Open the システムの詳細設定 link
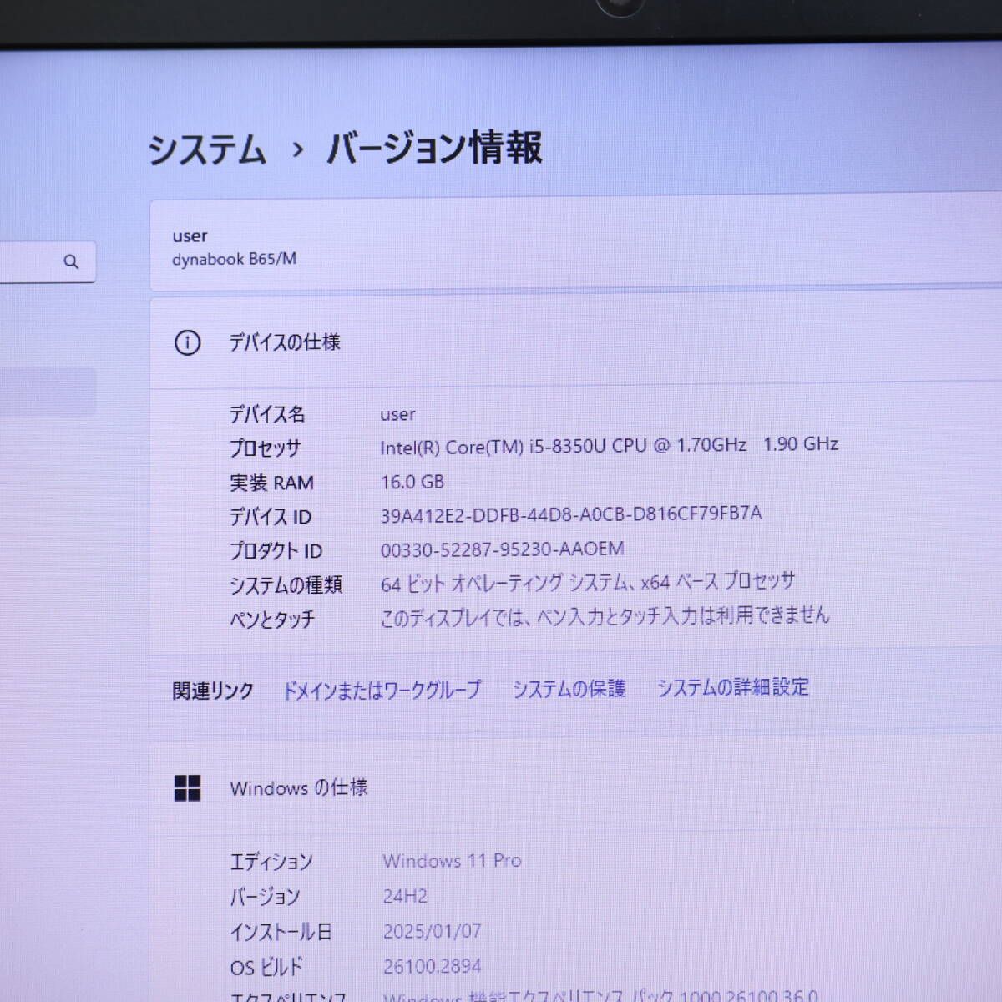1002x1002 pixels. coord(733,686)
